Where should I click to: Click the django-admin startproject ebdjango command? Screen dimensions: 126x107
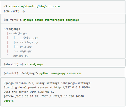coord(51,20)
